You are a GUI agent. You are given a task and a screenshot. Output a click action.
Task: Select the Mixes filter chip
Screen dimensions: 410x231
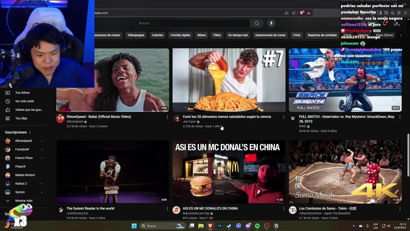[x=202, y=35]
